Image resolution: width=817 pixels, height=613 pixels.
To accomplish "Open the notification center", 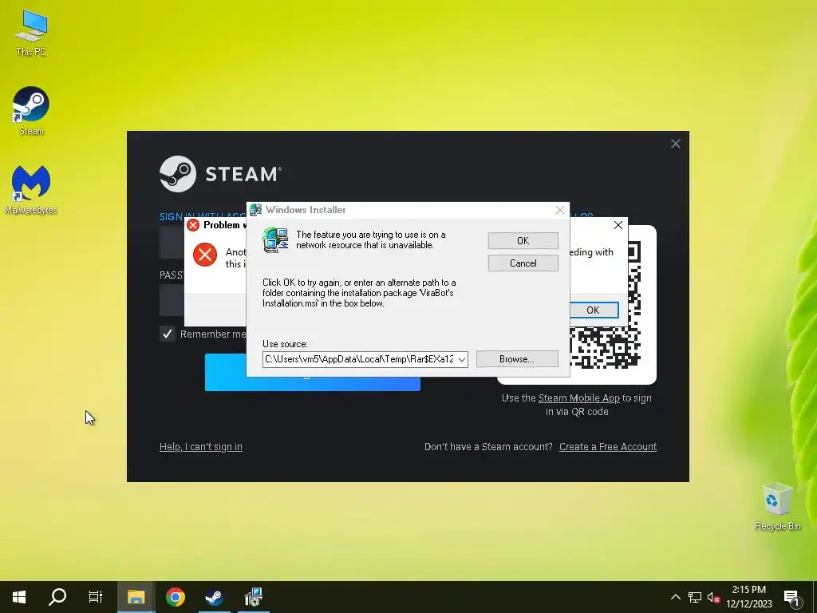I will (792, 597).
